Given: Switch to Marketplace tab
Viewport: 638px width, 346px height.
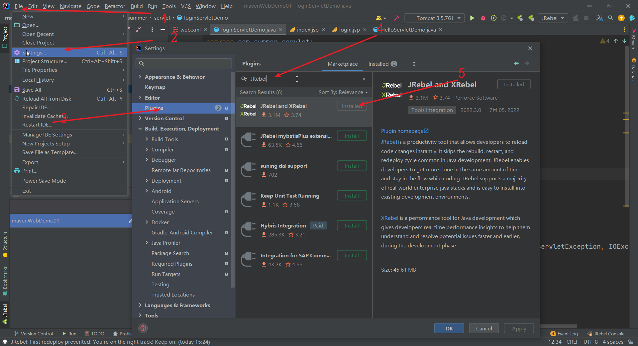Looking at the screenshot, I should 343,64.
